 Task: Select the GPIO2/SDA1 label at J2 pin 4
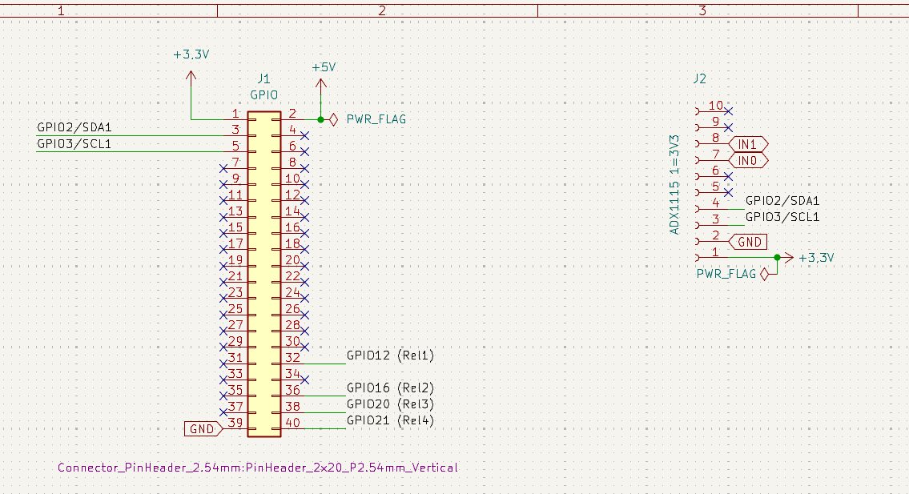[782, 201]
